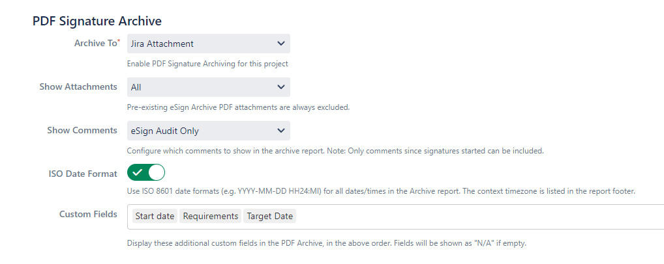Click the 'Enable PDF Signature Archiving' help text
This screenshot has height=264, width=664.
(207, 64)
